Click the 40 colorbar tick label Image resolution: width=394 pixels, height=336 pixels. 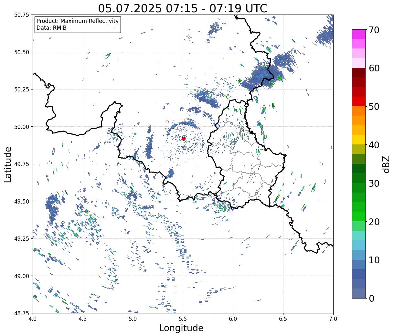pyautogui.click(x=374, y=145)
